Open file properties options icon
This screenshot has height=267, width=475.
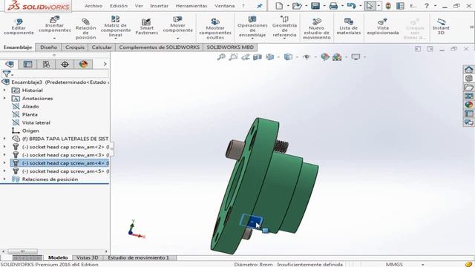click(x=400, y=6)
